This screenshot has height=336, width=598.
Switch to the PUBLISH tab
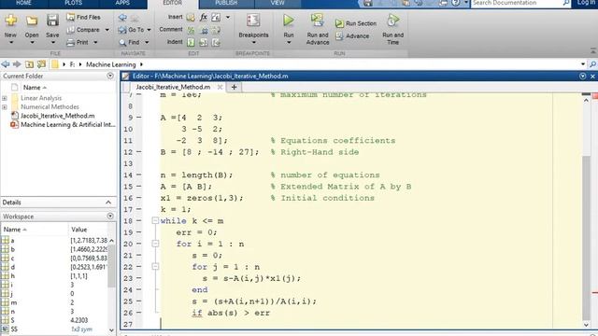tap(226, 3)
